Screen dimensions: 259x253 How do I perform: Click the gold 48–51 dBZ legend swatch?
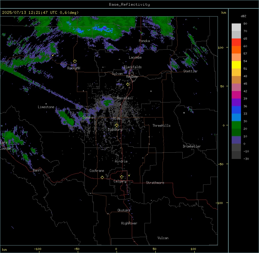[x=236, y=72]
